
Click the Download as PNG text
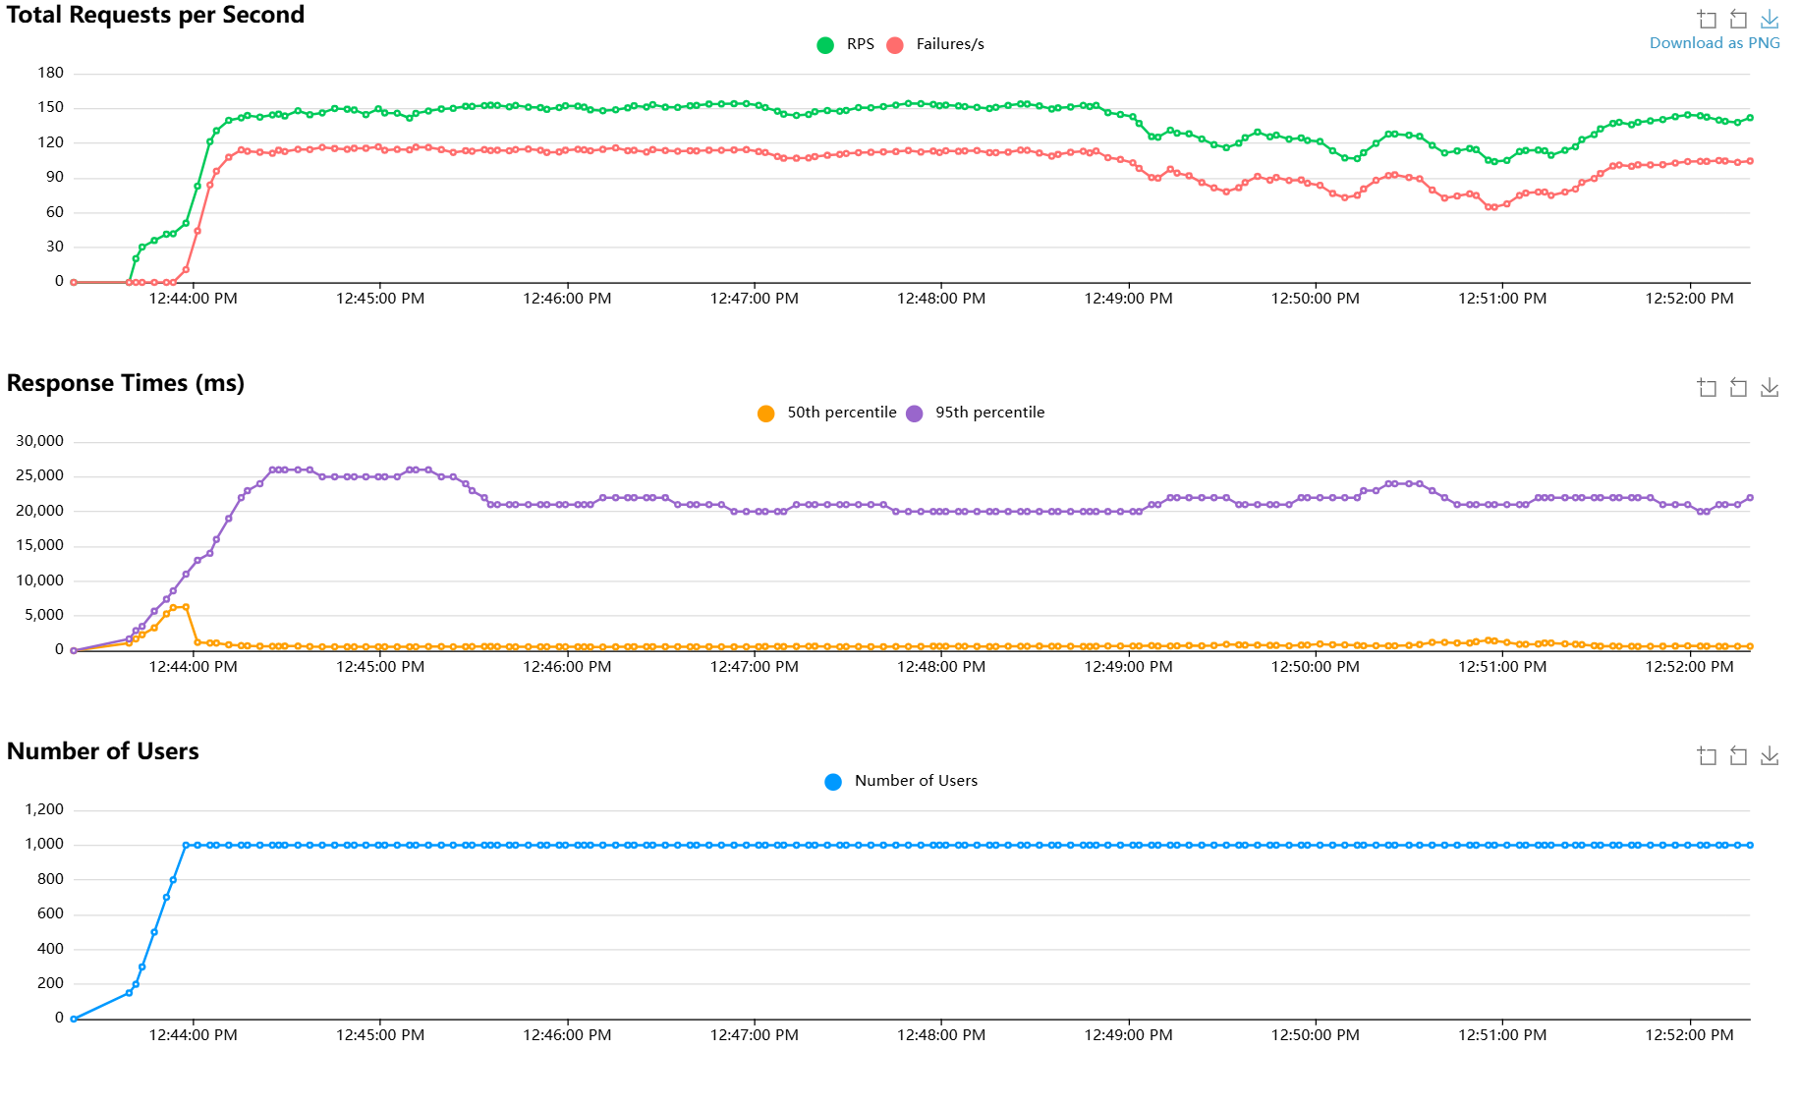pyautogui.click(x=1715, y=43)
